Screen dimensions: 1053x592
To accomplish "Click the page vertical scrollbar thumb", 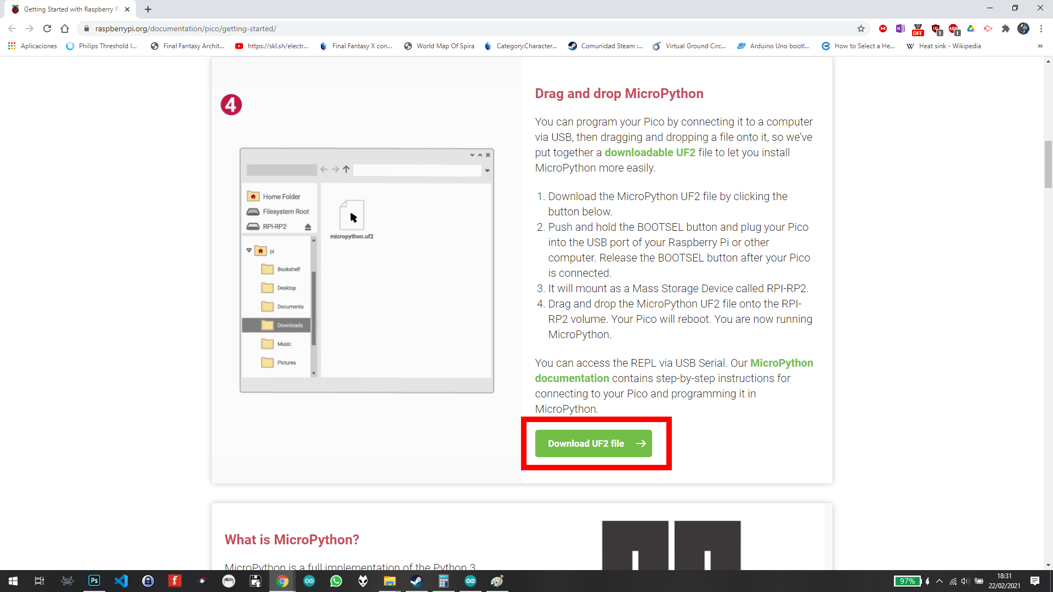I will [1048, 164].
